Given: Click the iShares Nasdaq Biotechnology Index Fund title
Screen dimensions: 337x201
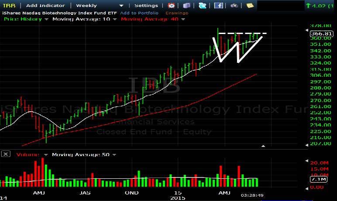Looking at the screenshot, I should click(59, 13).
